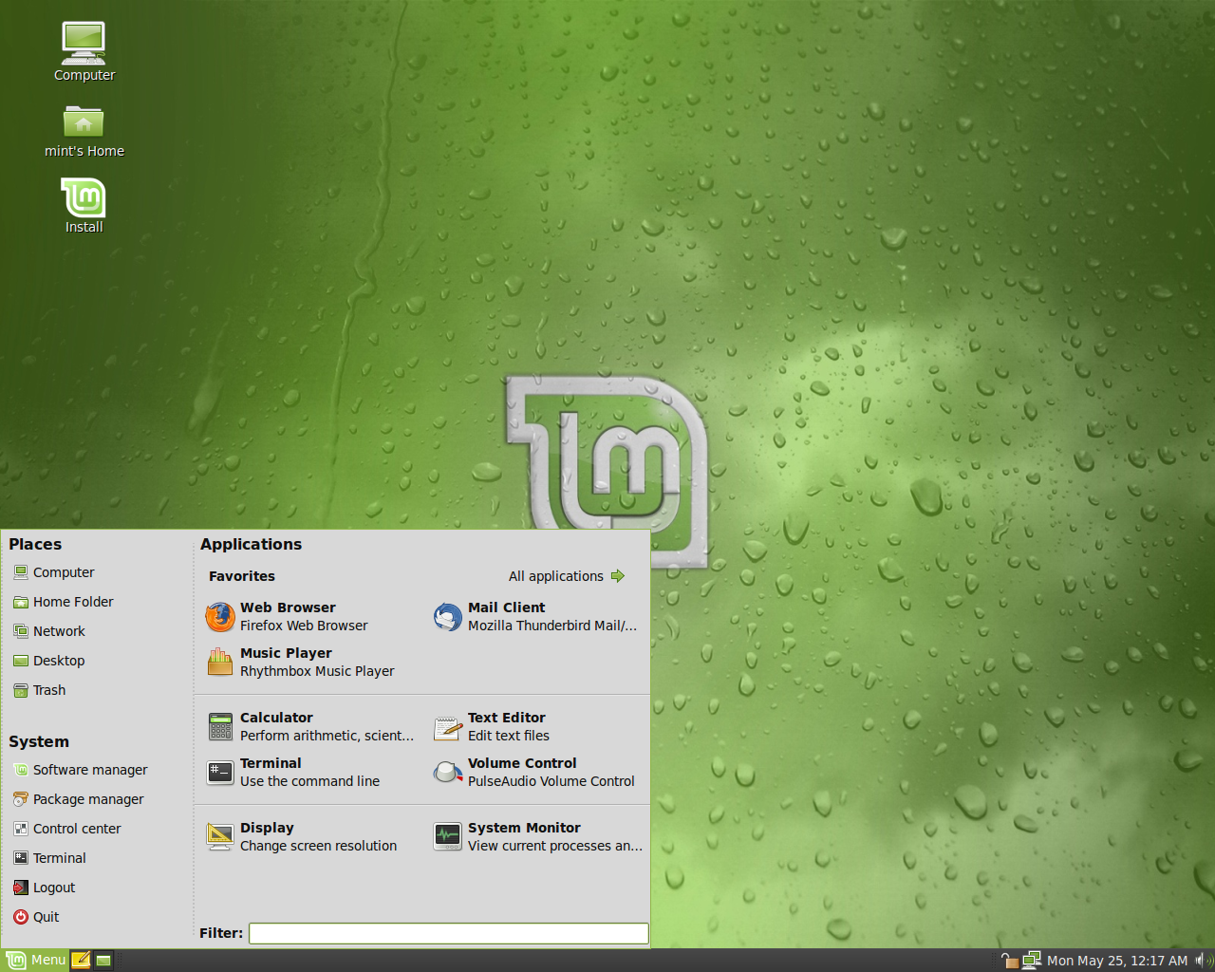Start Rhythmbox Music Player
This screenshot has width=1215, height=972.
[x=301, y=663]
